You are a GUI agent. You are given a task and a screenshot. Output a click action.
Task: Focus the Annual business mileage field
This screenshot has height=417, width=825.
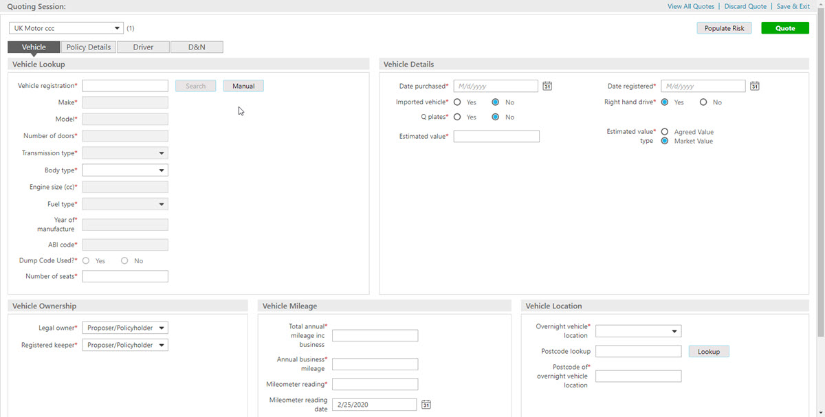click(x=375, y=364)
